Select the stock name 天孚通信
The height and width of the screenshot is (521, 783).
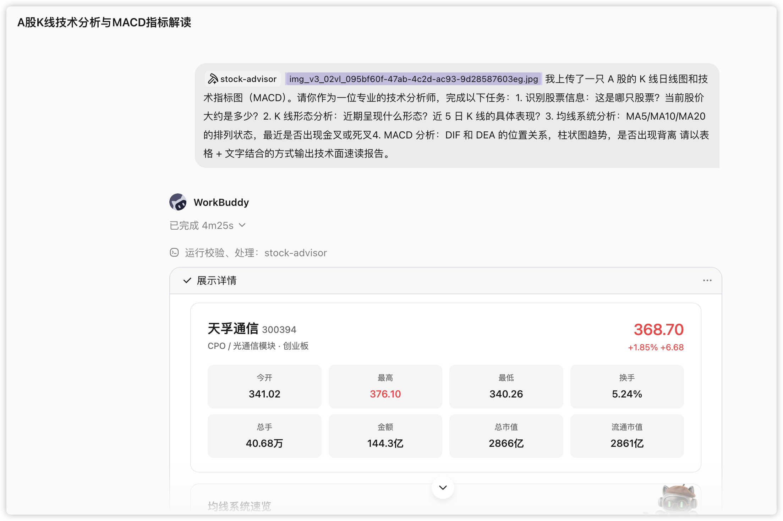pos(233,329)
